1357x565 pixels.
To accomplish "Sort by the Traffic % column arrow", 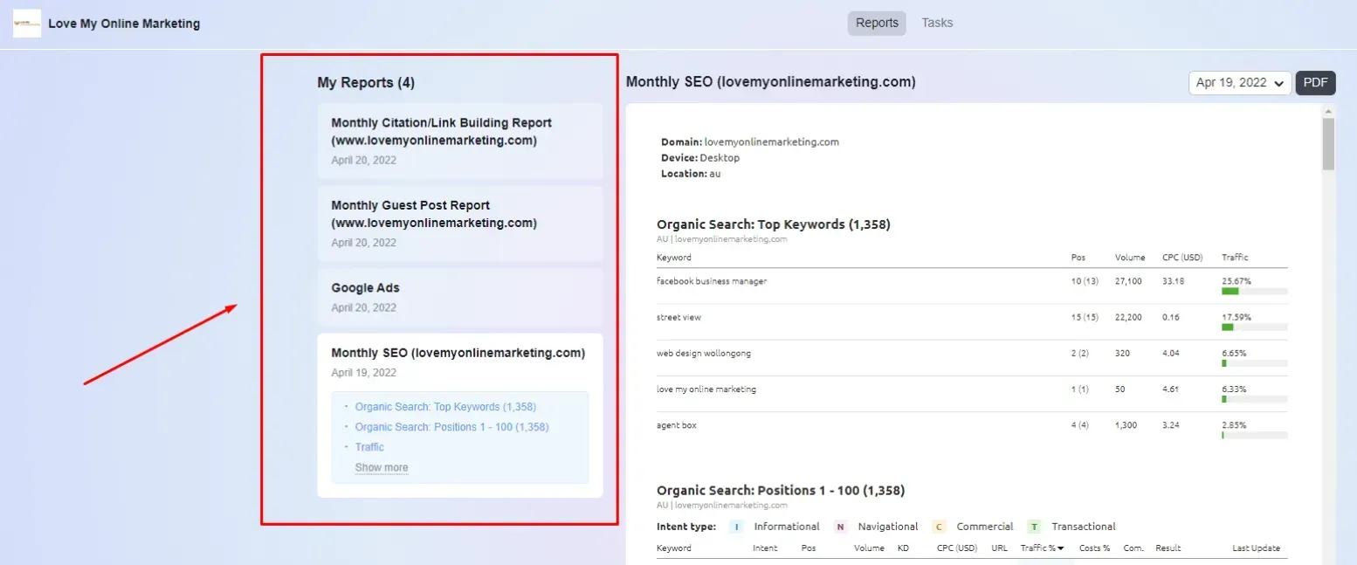I will pos(1060,548).
